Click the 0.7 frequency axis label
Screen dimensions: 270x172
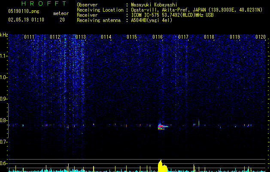[x=4, y=142]
